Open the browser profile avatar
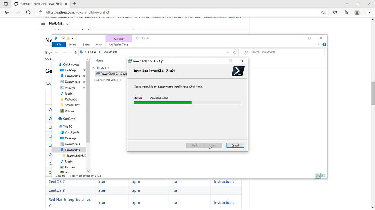The image size is (375, 210). [x=357, y=12]
